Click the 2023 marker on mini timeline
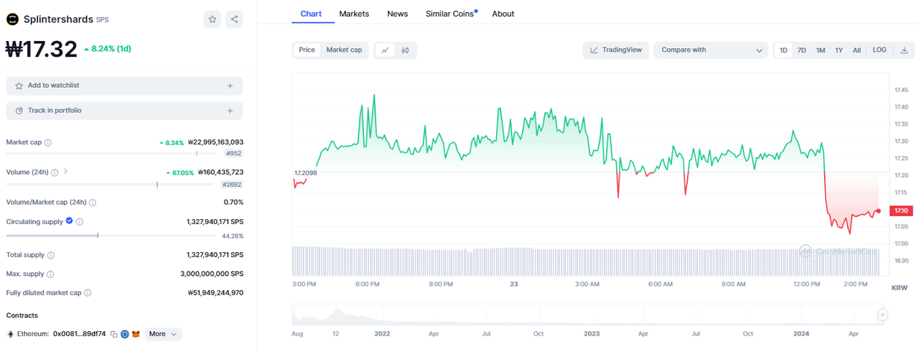Screen dimensions: 919x352 click(592, 334)
